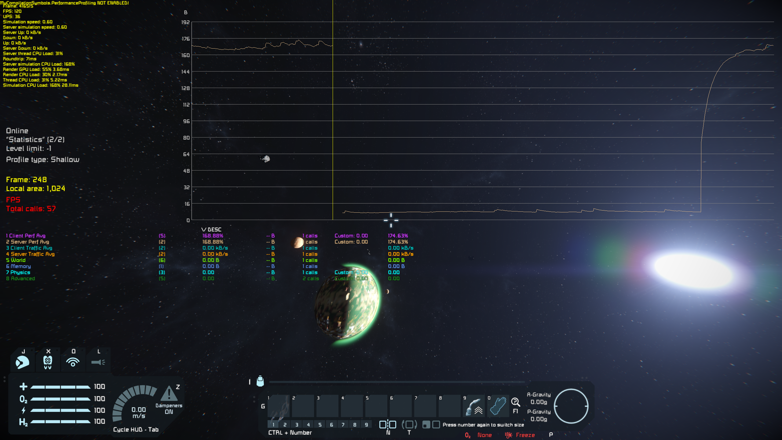Switch to toolbar page 7

coord(343,425)
